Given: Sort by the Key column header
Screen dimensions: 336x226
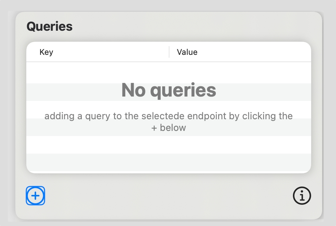Looking at the screenshot, I should click(x=46, y=52).
